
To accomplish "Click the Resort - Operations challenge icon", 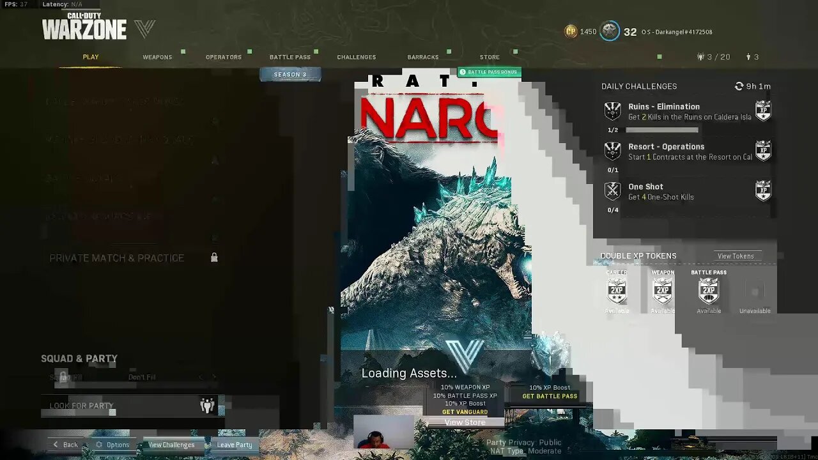I will coord(612,151).
